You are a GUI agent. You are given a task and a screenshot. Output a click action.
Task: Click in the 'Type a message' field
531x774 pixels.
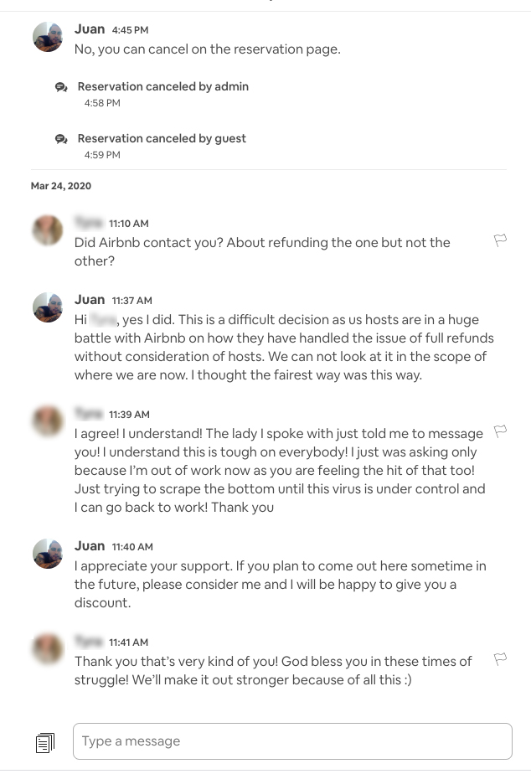coord(292,741)
